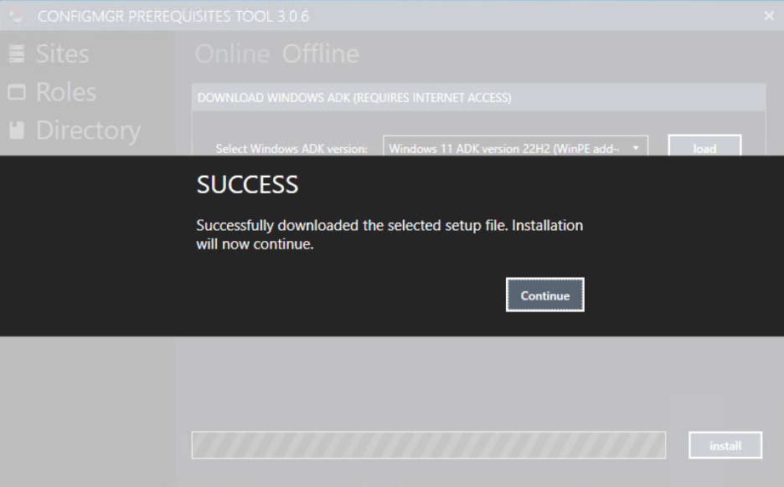Click the Directory disk icon in the sidebar
This screenshot has width=784, height=487.
pos(17,131)
